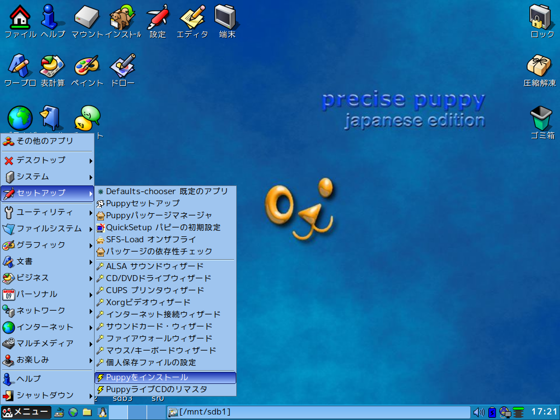Open the インターネット menu category
The height and width of the screenshot is (420, 560).
47,328
